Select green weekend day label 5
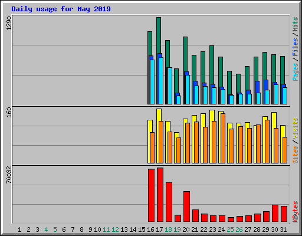The width and height of the screenshot is (302, 236). (55, 230)
